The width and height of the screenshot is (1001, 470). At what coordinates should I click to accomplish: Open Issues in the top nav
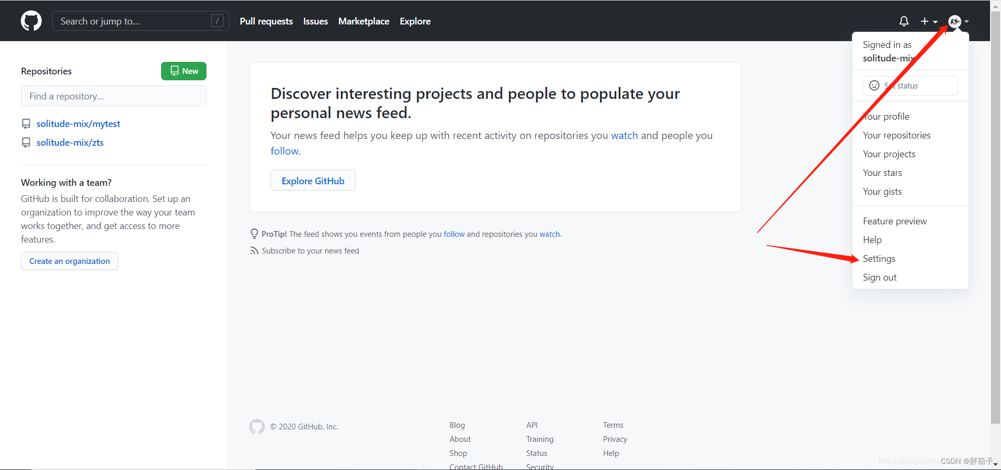click(x=315, y=21)
